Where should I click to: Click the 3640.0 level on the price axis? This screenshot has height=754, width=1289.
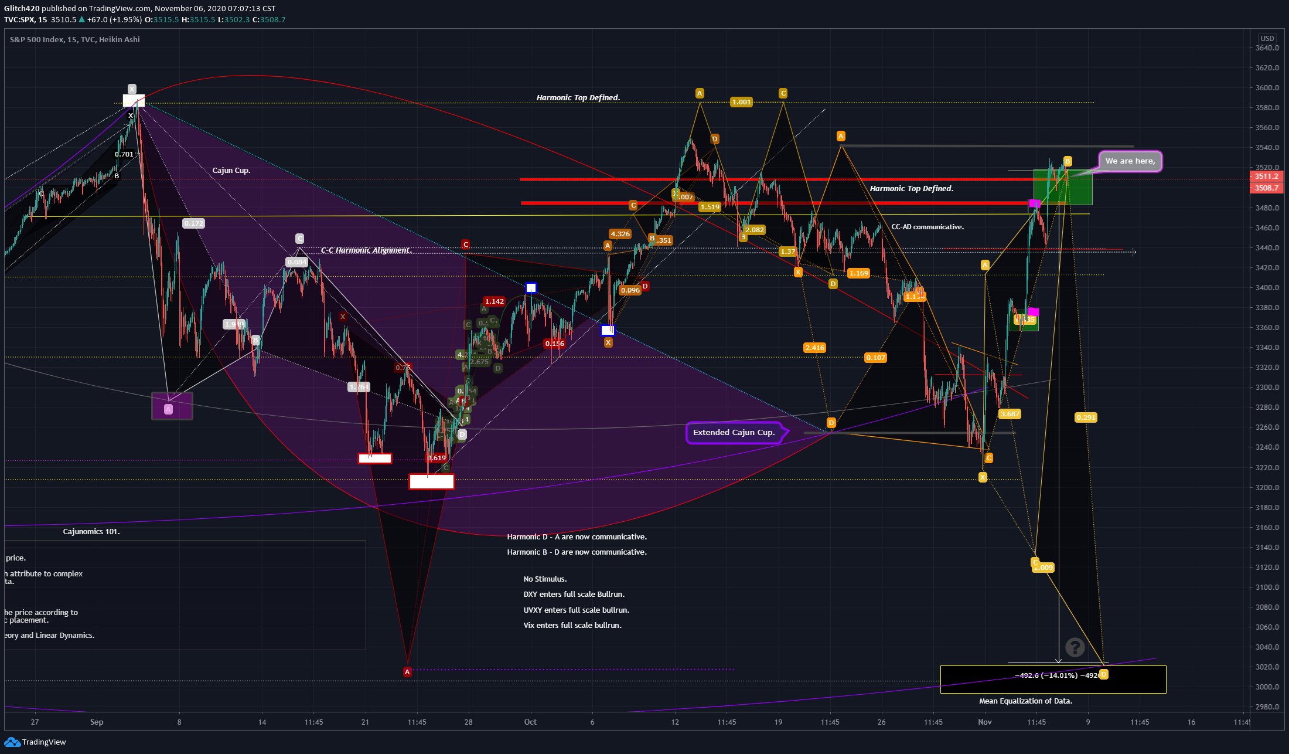1267,48
